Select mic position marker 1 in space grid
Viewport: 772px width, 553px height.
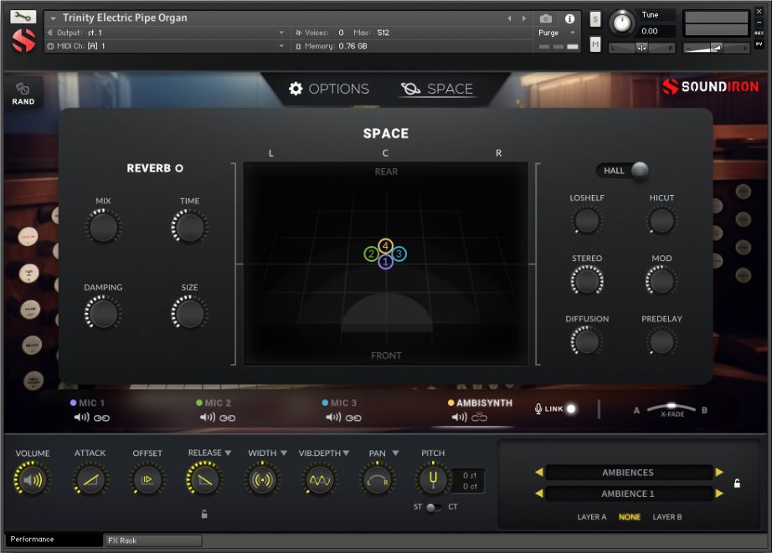coord(385,262)
